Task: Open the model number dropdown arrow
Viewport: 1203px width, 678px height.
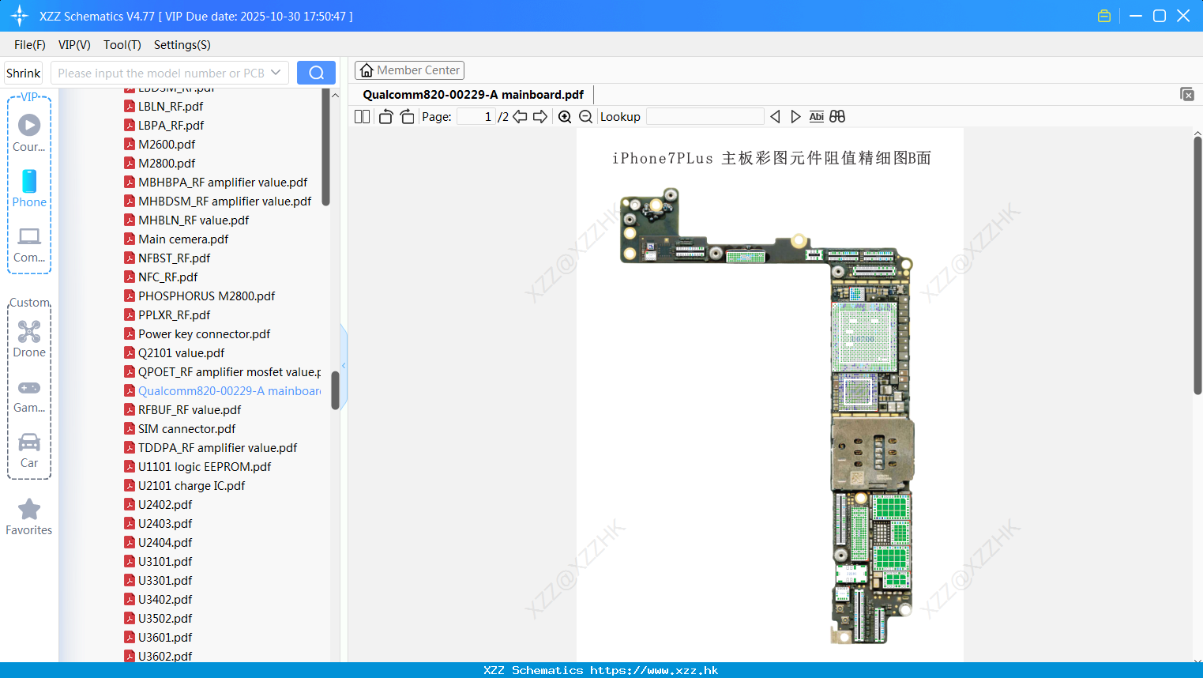Action: (276, 73)
